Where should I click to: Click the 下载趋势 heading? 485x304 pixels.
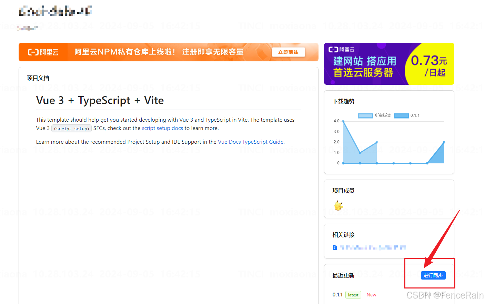pos(343,101)
